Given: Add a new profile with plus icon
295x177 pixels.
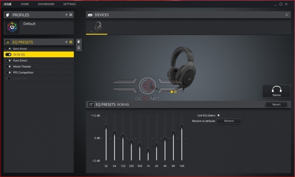Looking at the screenshot, I should click(66, 15).
